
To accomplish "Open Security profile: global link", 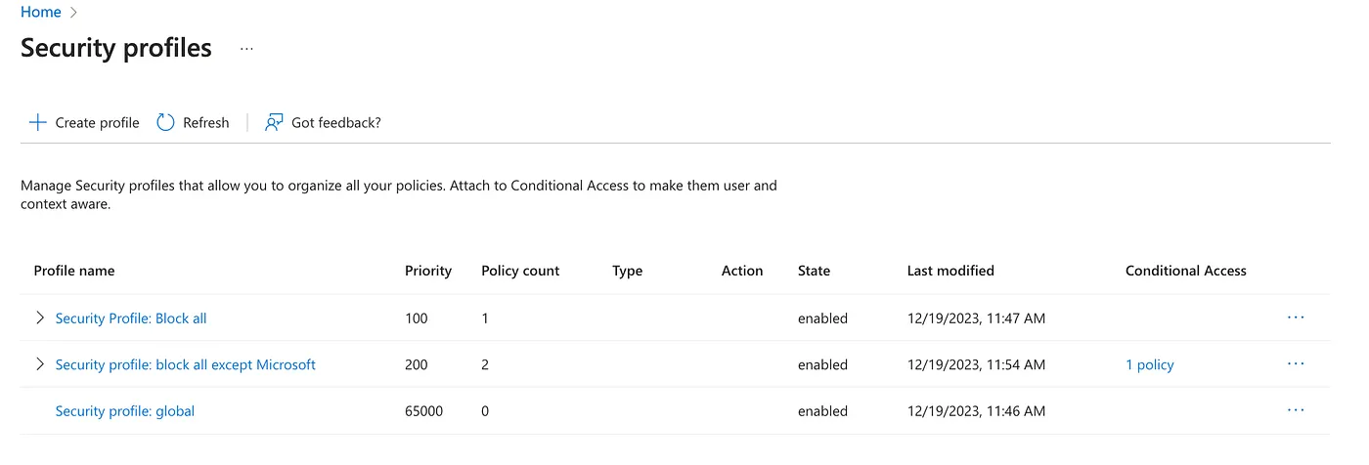I will tap(125, 411).
